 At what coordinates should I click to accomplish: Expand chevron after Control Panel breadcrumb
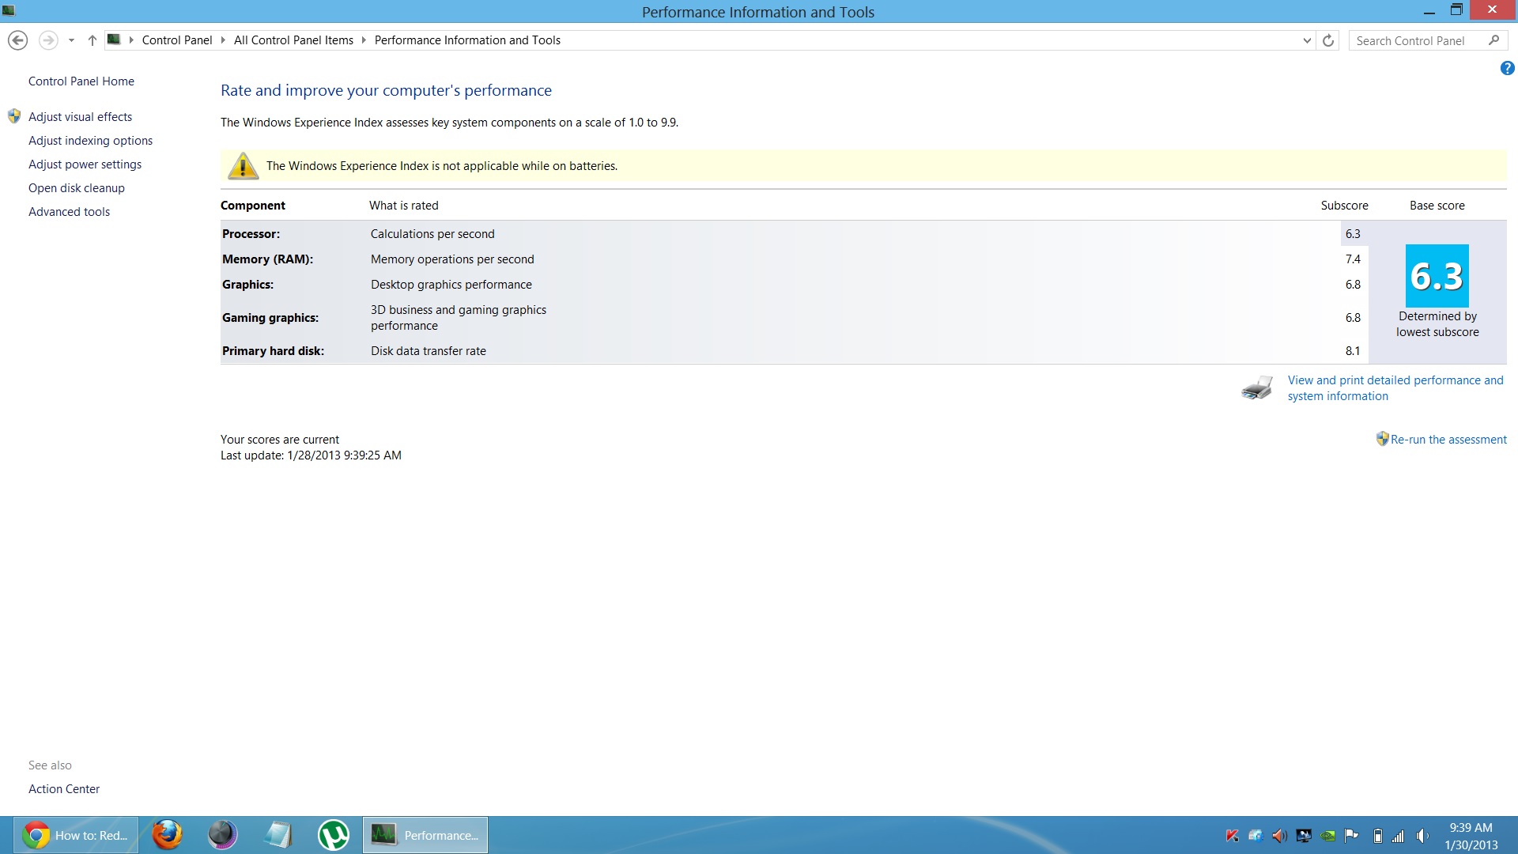(x=223, y=40)
